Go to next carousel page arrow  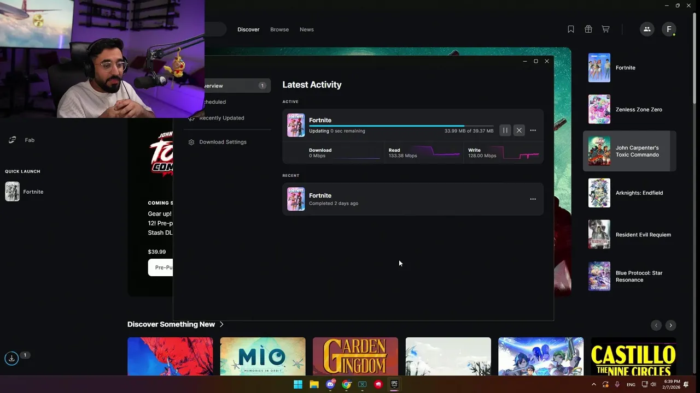point(670,325)
